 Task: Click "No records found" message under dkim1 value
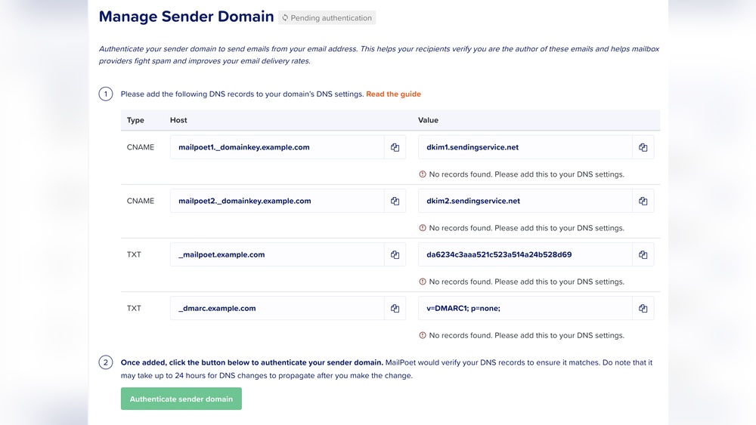[526, 174]
